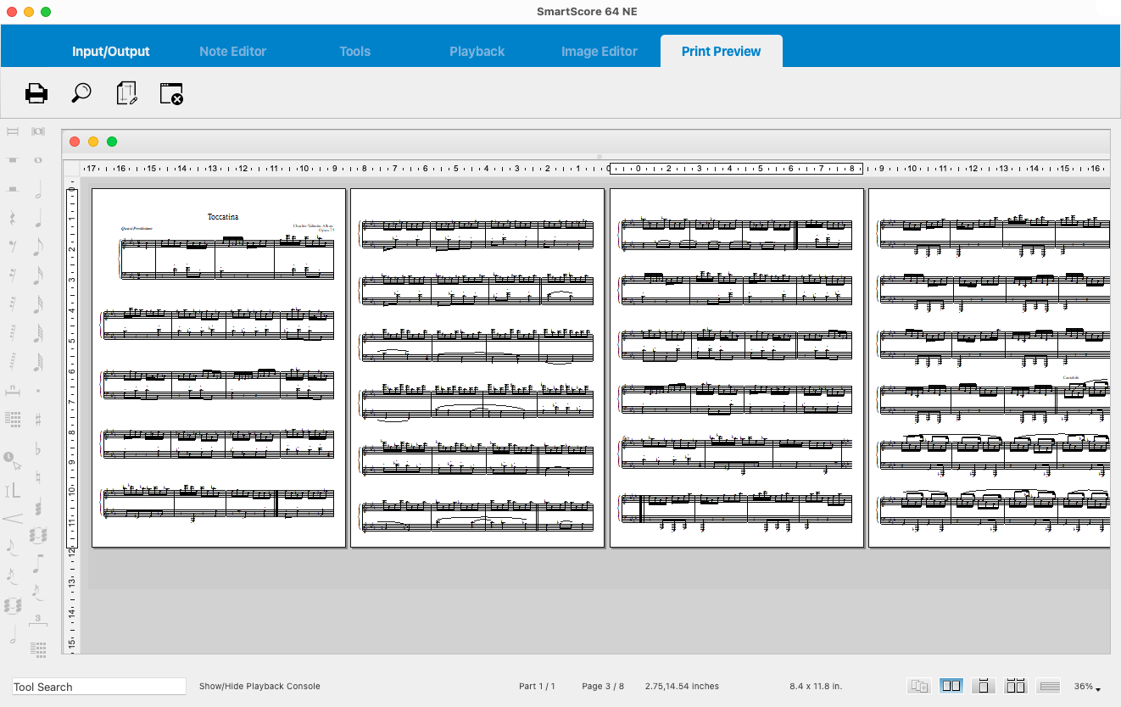Click the add pages icon in status bar
This screenshot has width=1121, height=707.
(x=919, y=686)
